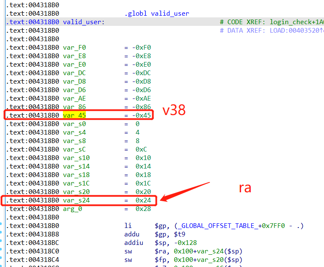Image resolution: width=324 pixels, height=267 pixels.
Task: Select the var_F0 variable name
Action: tap(74, 48)
